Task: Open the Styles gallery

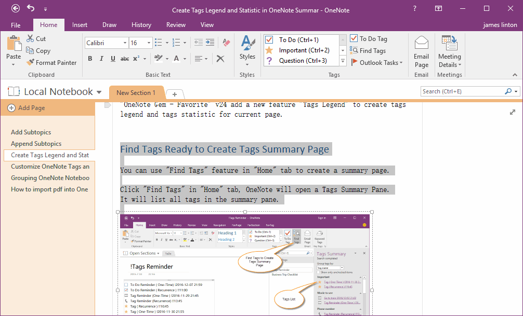Action: 247,50
